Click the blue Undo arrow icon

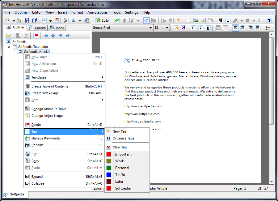coord(146,20)
